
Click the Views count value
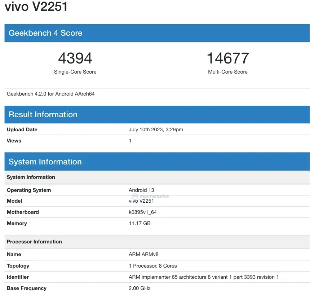click(130, 141)
